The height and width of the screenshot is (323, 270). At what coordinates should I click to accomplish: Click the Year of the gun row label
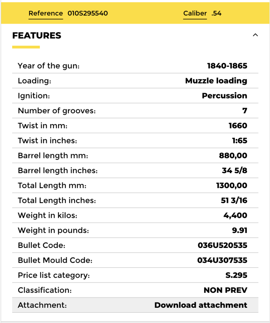coord(49,66)
